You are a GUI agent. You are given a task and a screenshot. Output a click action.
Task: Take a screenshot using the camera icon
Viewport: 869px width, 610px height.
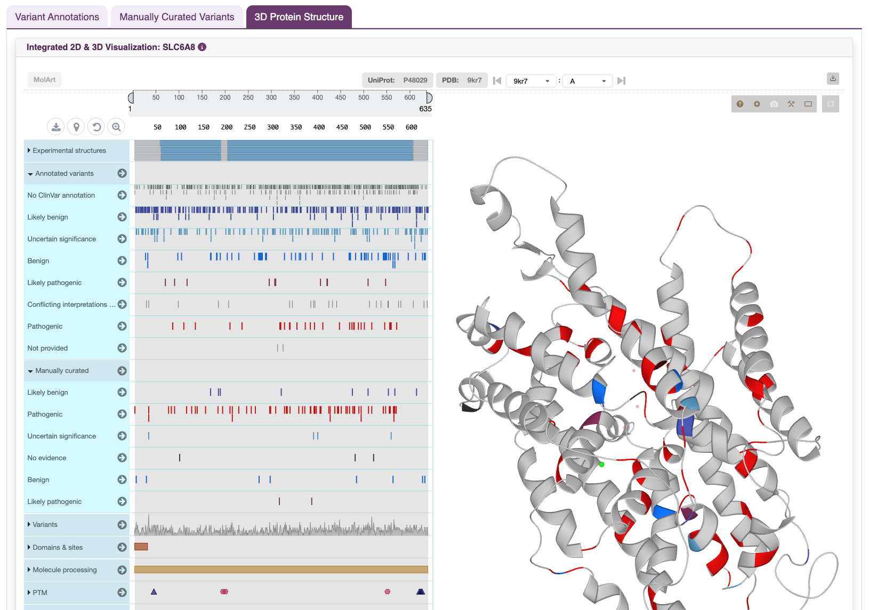(774, 104)
